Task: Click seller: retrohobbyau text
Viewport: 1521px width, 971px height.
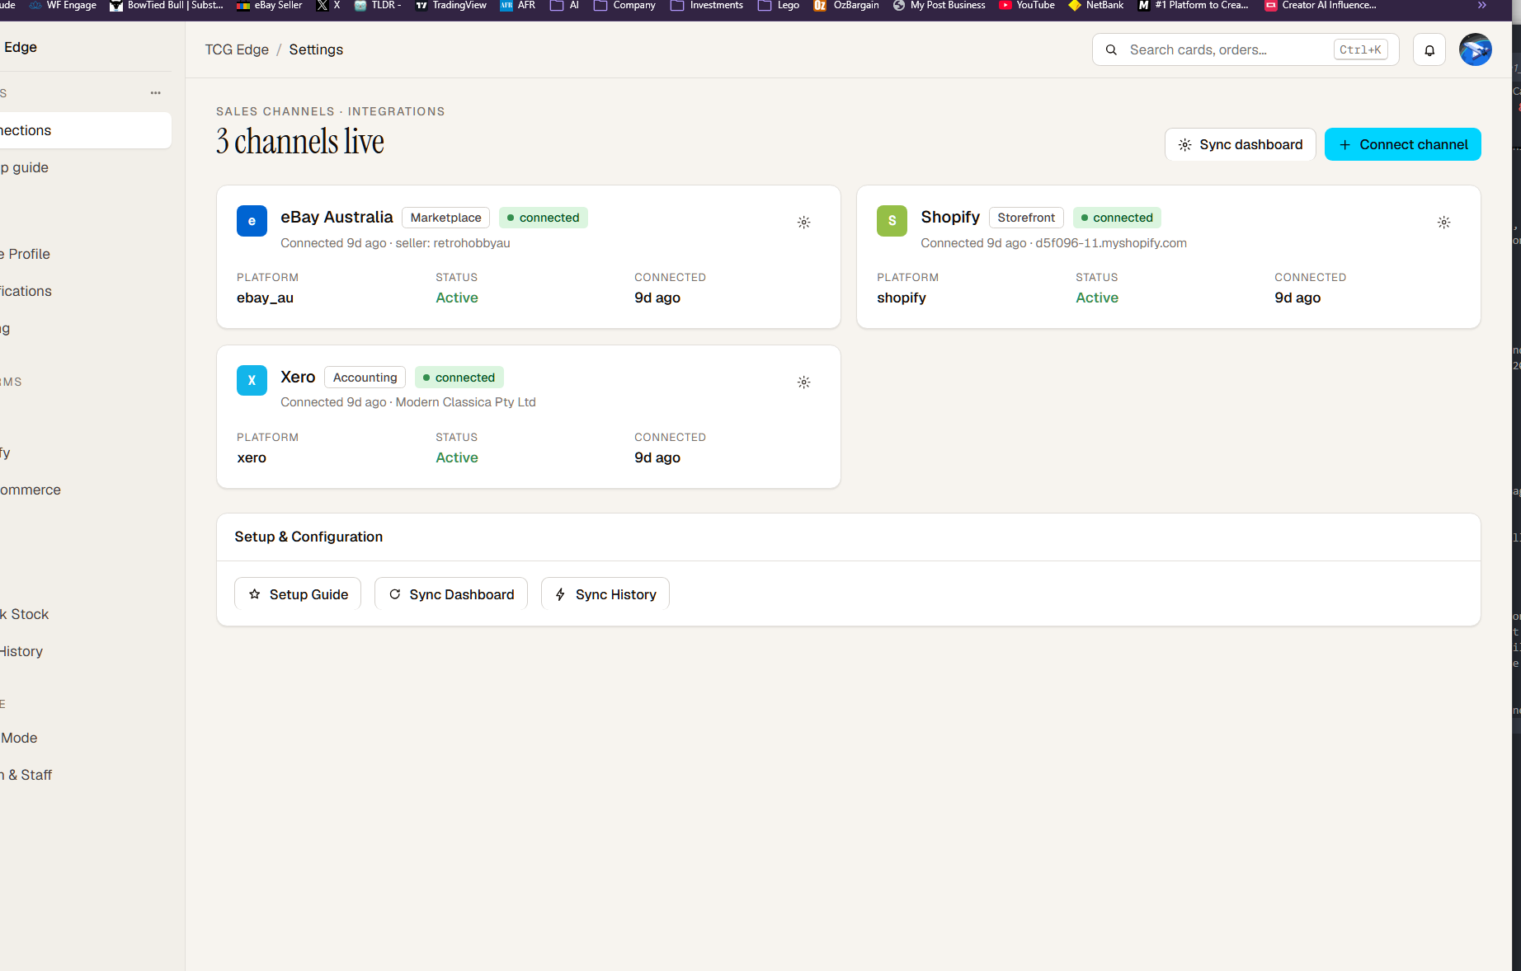Action: click(x=453, y=243)
